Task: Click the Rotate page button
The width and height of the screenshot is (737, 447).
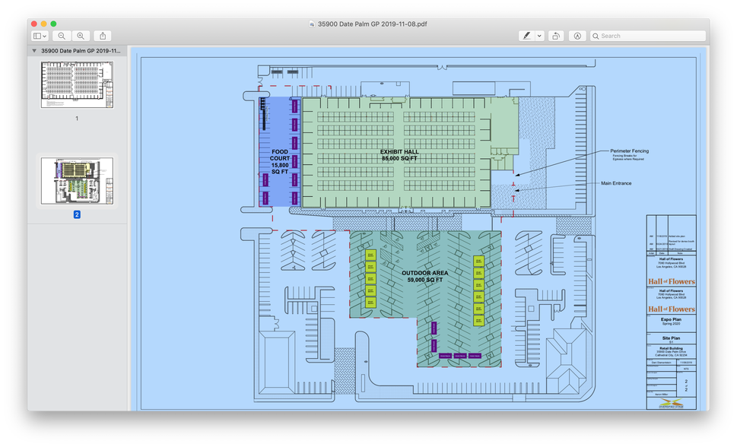Action: coord(556,36)
